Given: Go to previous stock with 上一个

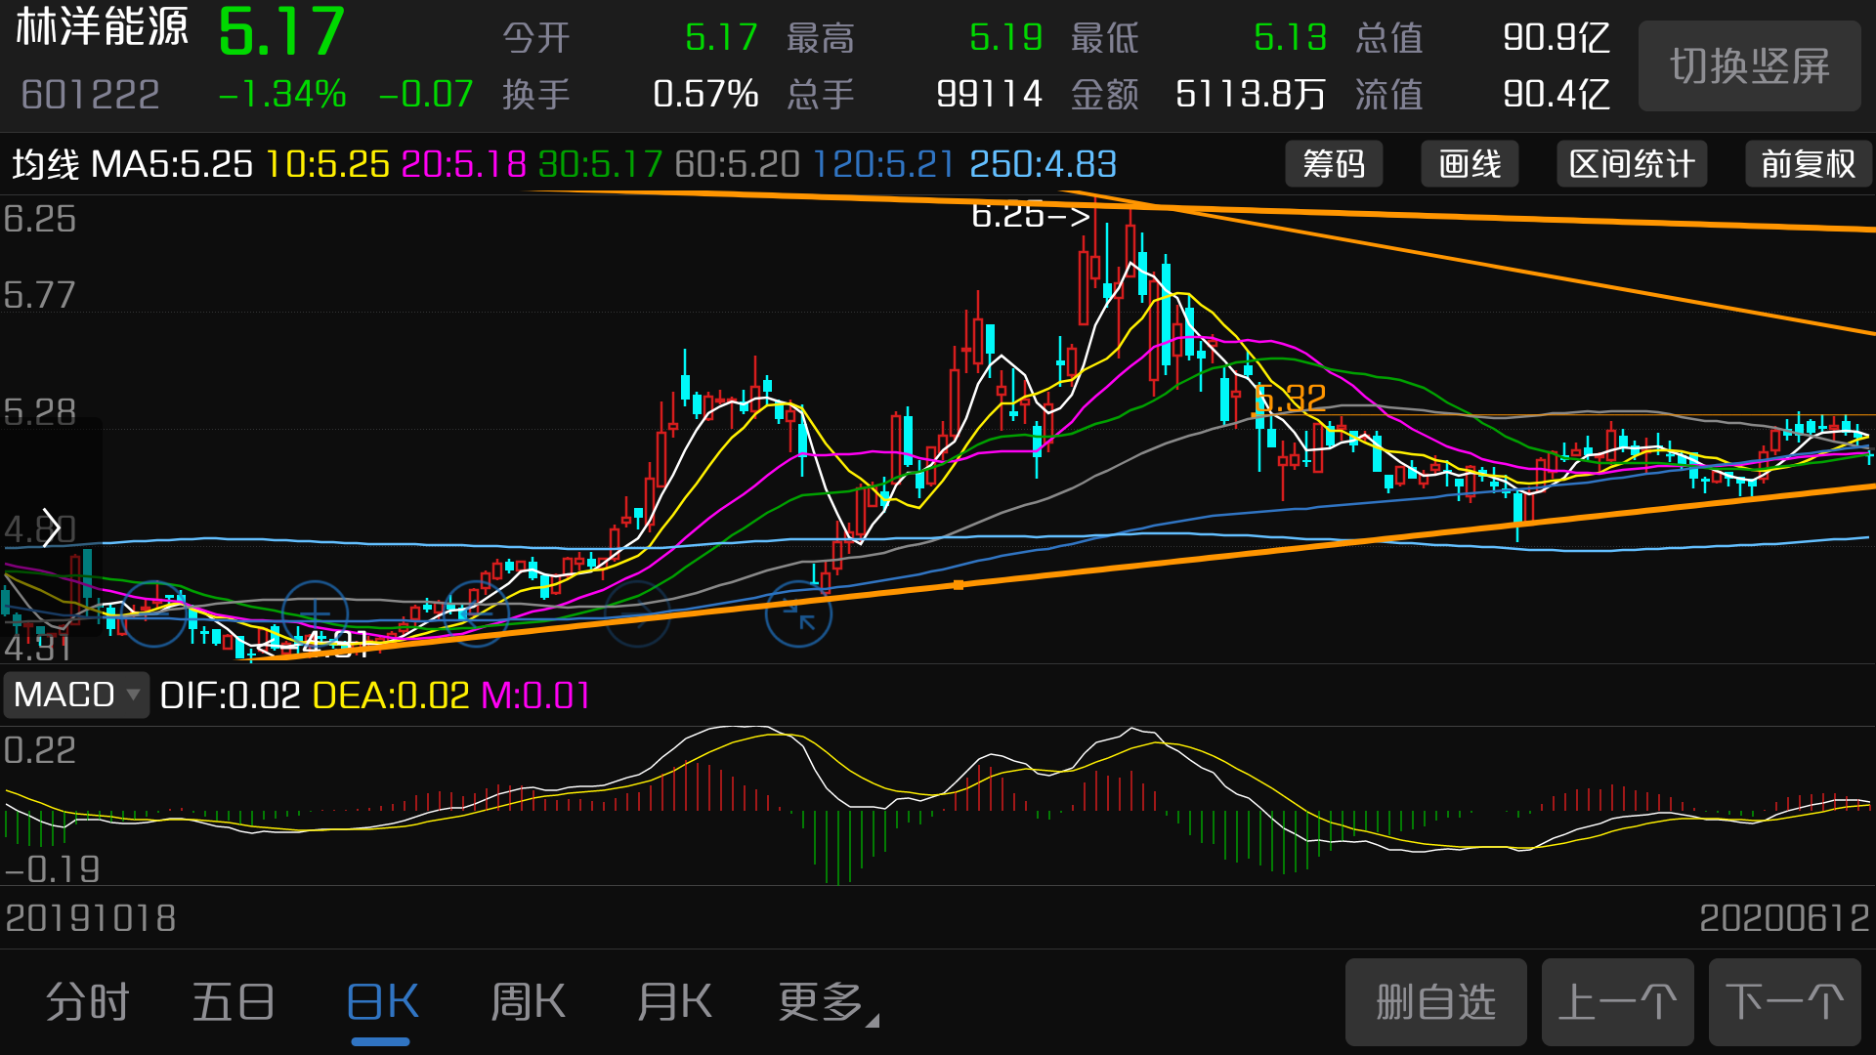Looking at the screenshot, I should 1618,1002.
